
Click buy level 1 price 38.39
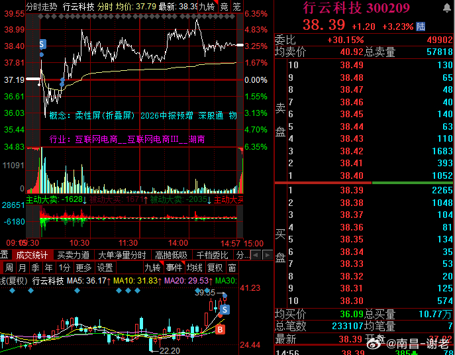point(352,190)
